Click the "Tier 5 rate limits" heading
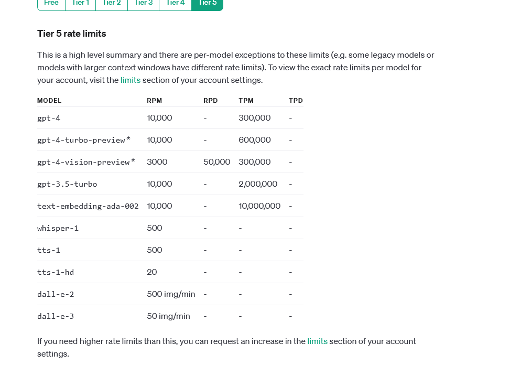The height and width of the screenshot is (376, 510). (72, 34)
